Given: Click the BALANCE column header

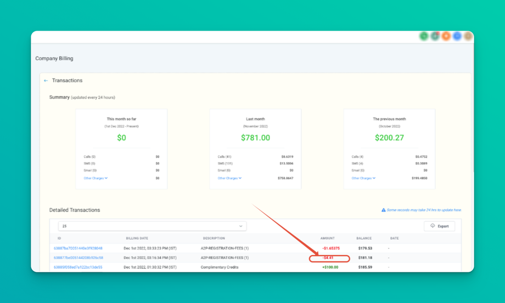Looking at the screenshot, I should [364, 238].
